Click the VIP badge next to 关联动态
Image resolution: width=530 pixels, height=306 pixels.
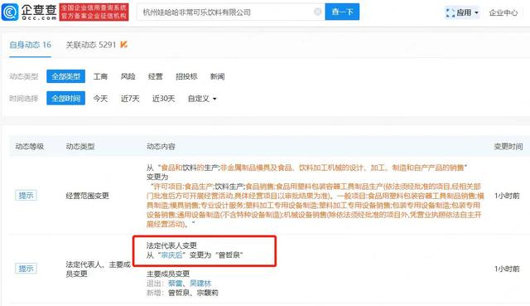pos(124,44)
